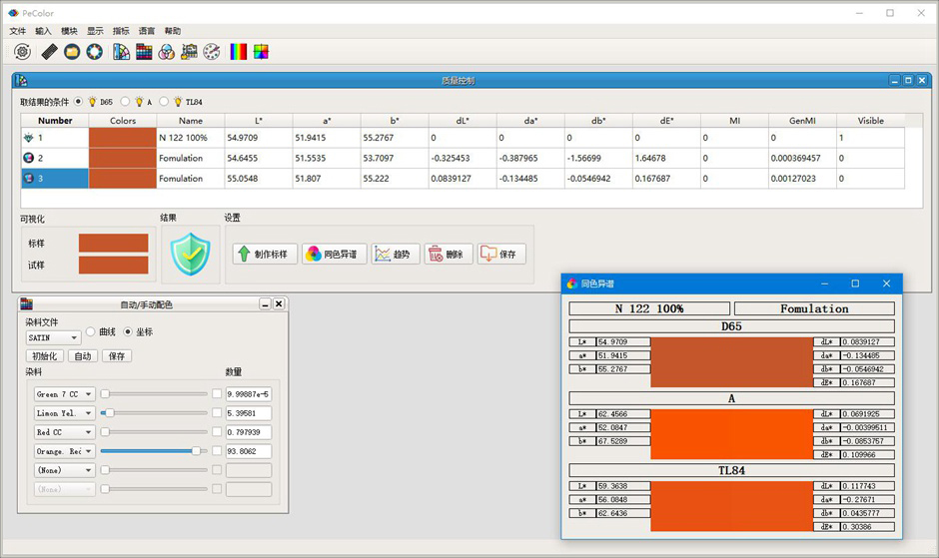Screen dimensions: 939x558
Task: Click the painter's palette toolbar icon
Action: pyautogui.click(x=211, y=52)
